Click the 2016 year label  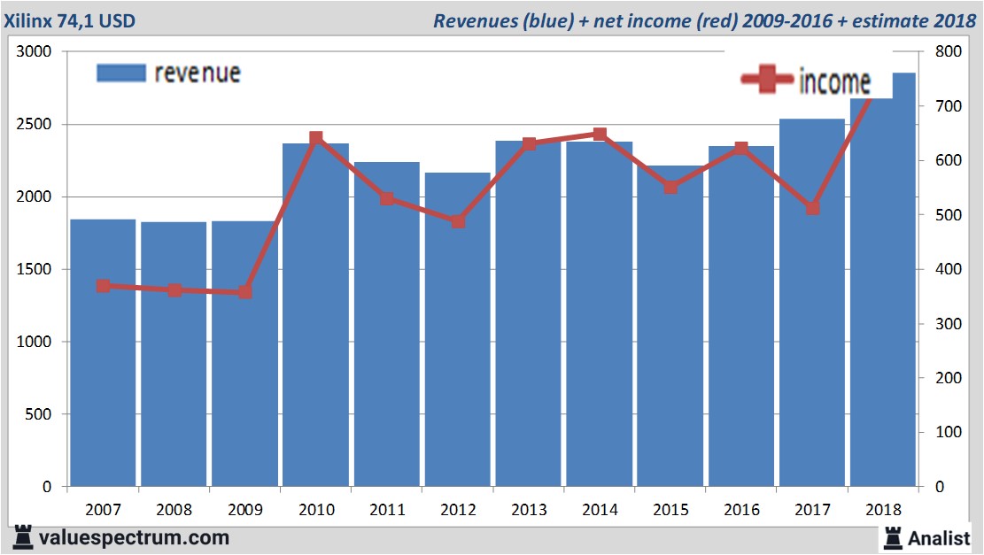point(742,510)
